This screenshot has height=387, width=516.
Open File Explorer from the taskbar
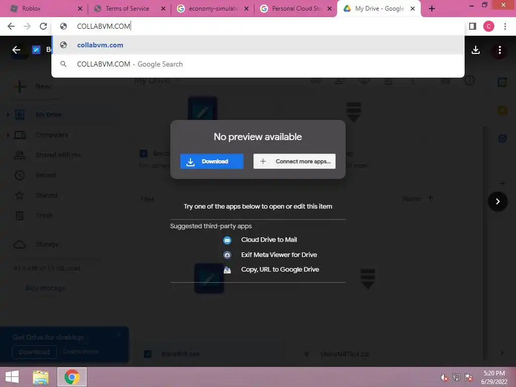pyautogui.click(x=40, y=377)
